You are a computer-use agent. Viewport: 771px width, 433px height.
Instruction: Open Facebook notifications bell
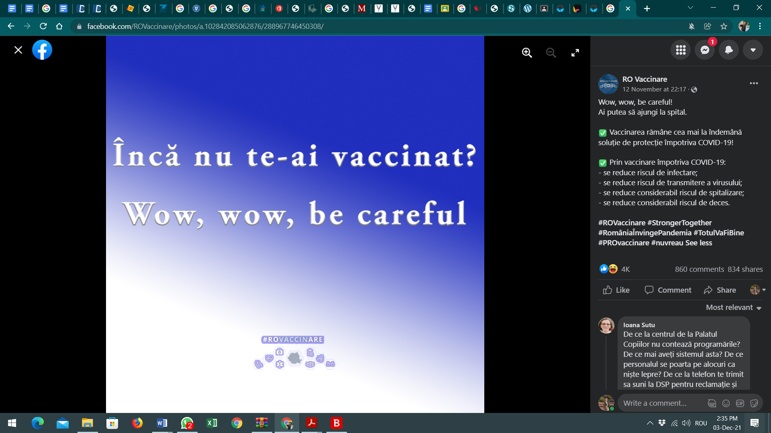coord(729,50)
